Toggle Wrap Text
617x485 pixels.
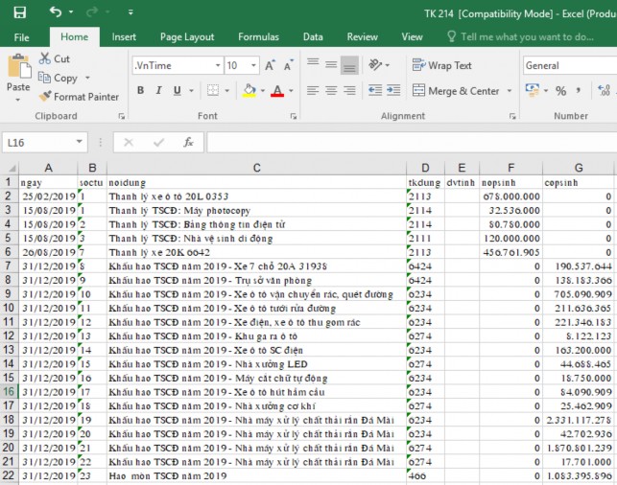pos(441,65)
